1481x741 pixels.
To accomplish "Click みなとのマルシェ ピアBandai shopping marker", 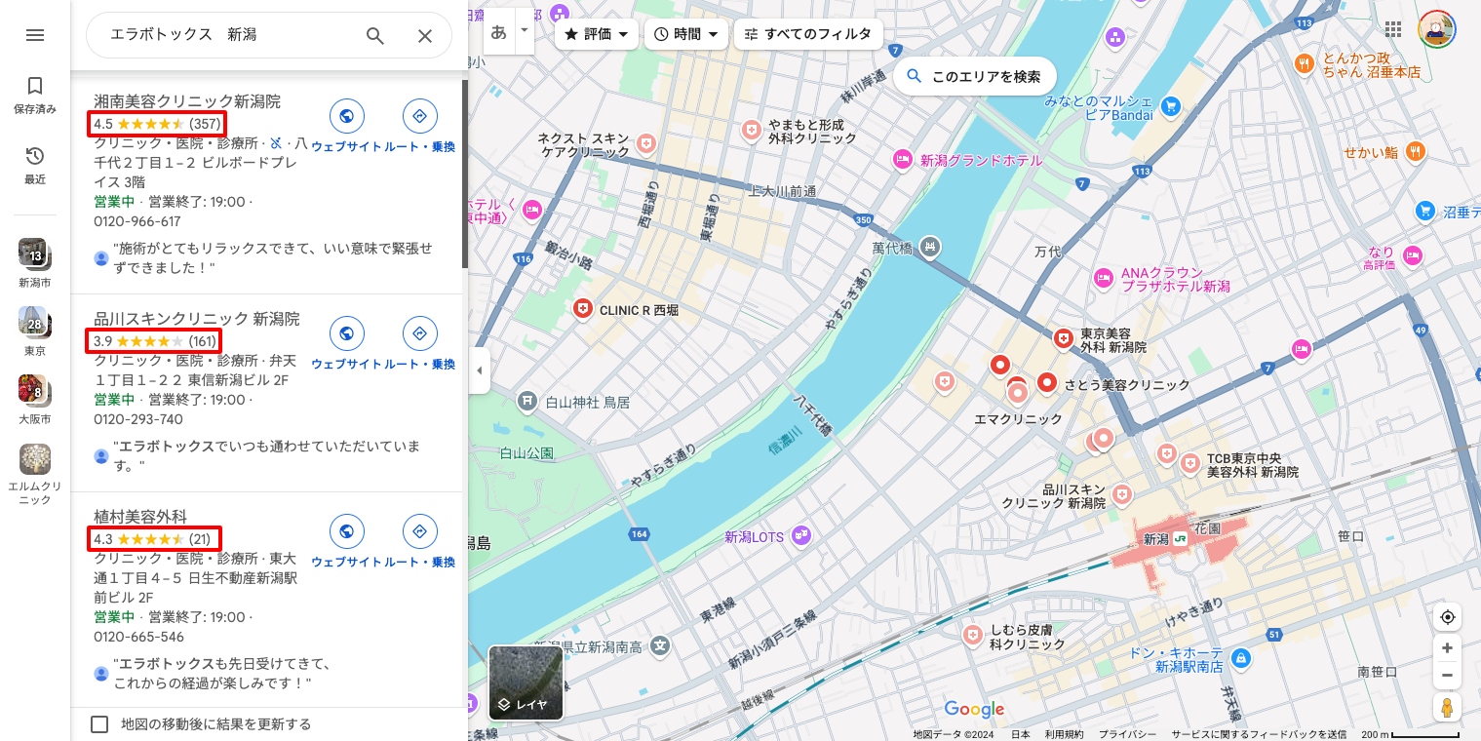I will 1172,105.
